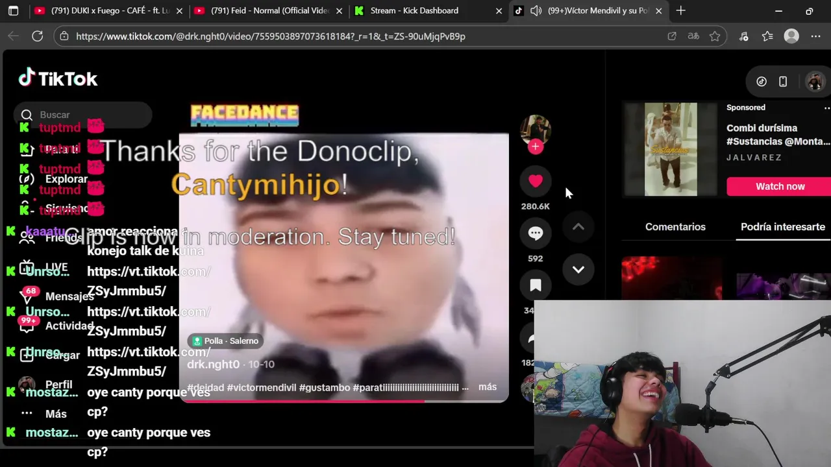
Task: View site information lock icon
Action: point(64,36)
